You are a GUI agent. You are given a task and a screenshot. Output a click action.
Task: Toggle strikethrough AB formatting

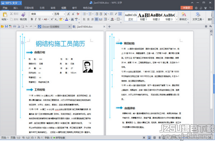[45, 19]
